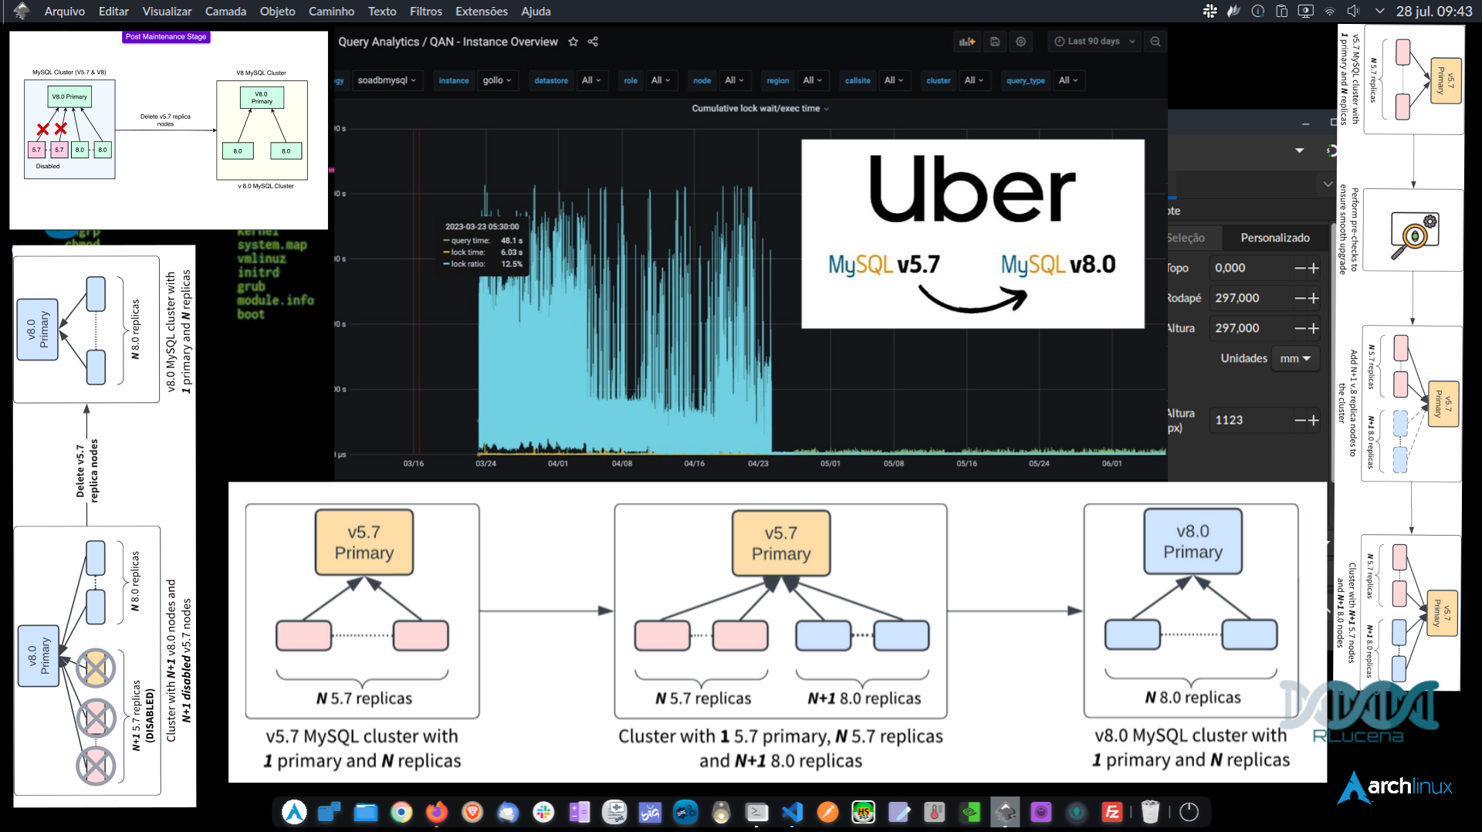The height and width of the screenshot is (832, 1482).
Task: Launch Brave browser from the dock
Action: [x=472, y=812]
